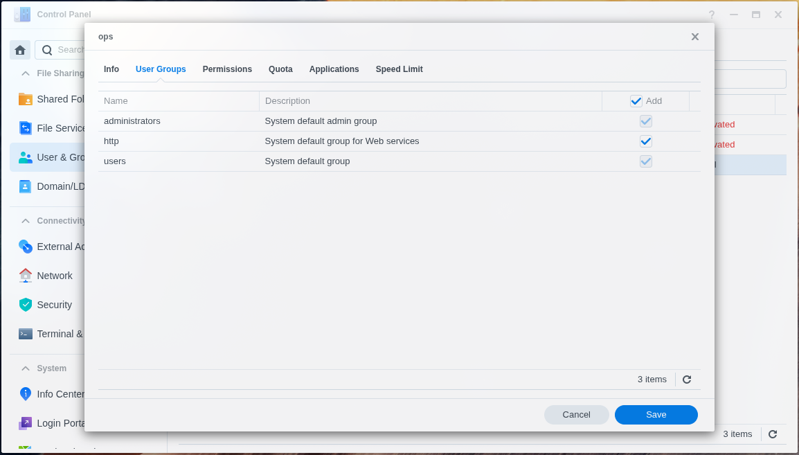Go to Control Panel home icon

(20, 50)
